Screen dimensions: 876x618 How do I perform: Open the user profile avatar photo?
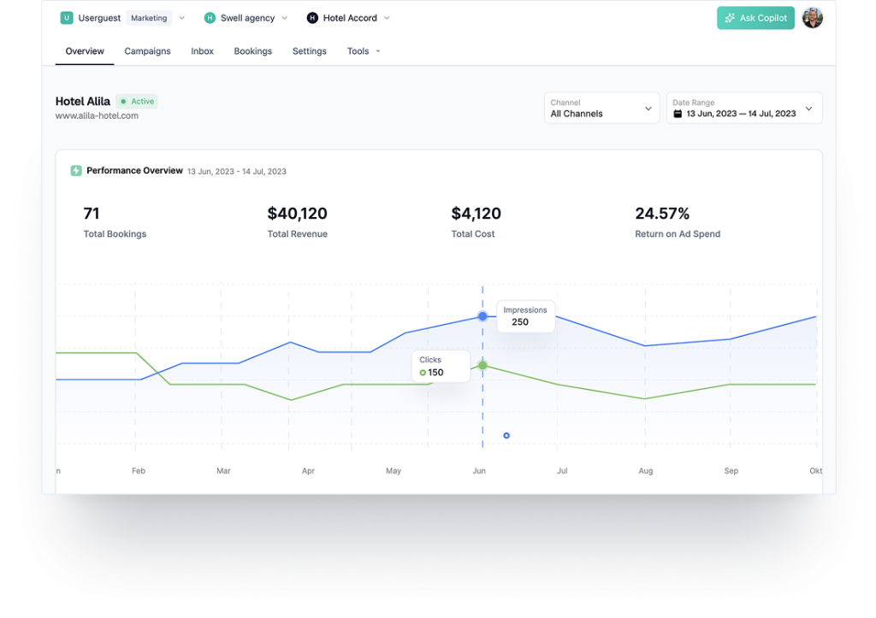point(812,18)
